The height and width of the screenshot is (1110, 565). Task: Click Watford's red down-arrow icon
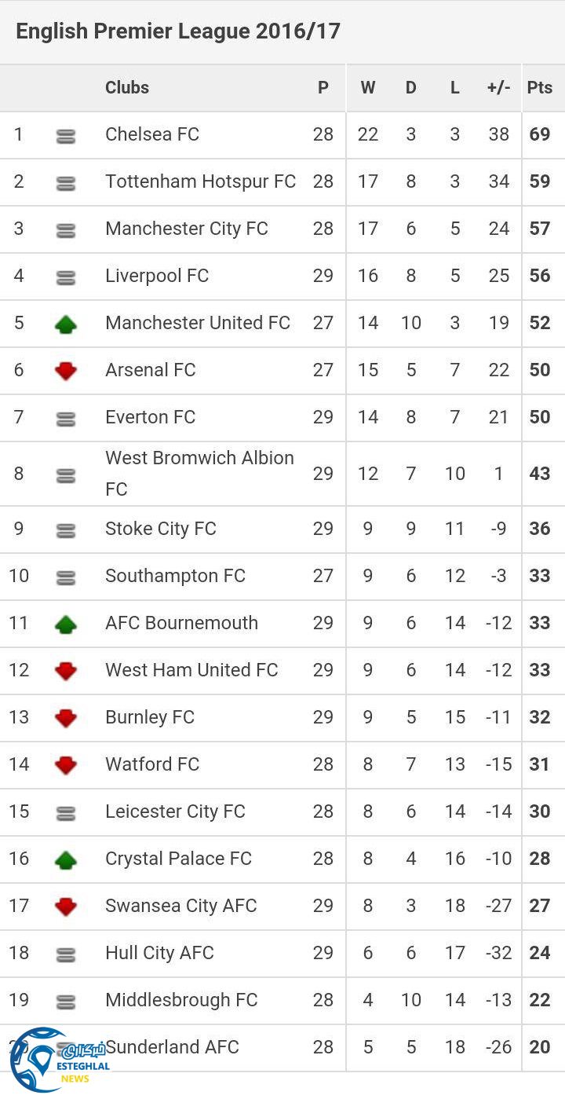(x=66, y=765)
